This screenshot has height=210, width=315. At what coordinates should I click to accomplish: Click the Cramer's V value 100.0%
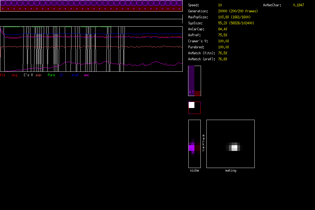[x=223, y=41]
